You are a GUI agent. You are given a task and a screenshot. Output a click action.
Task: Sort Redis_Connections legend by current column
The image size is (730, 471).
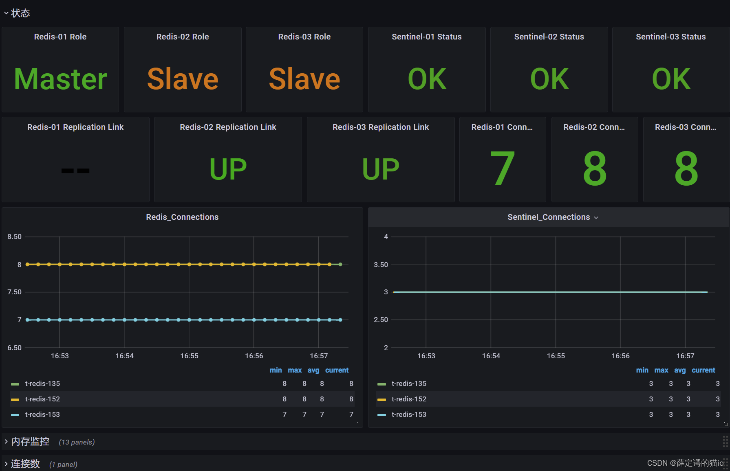click(x=337, y=370)
